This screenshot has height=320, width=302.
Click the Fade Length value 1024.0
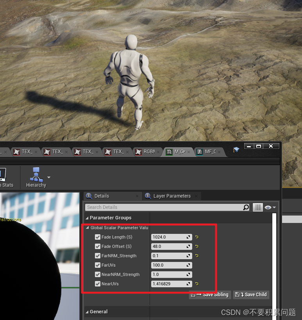tap(172, 237)
